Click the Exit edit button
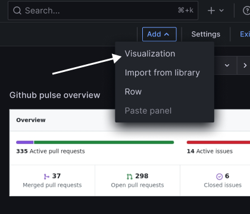 pos(245,34)
